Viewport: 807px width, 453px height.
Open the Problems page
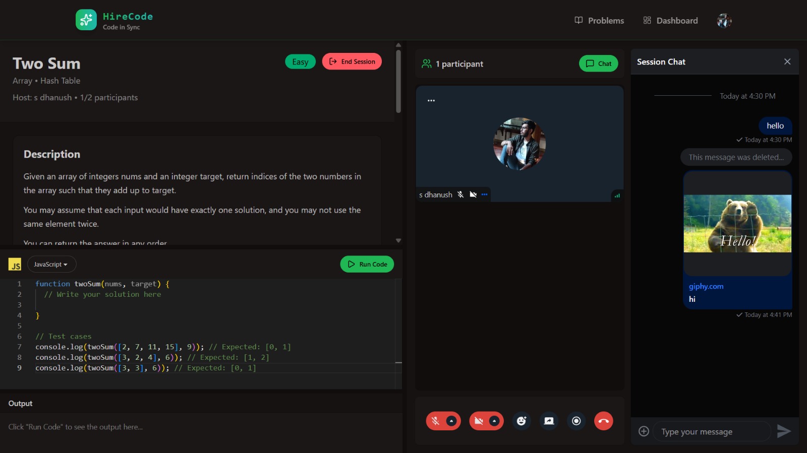599,21
